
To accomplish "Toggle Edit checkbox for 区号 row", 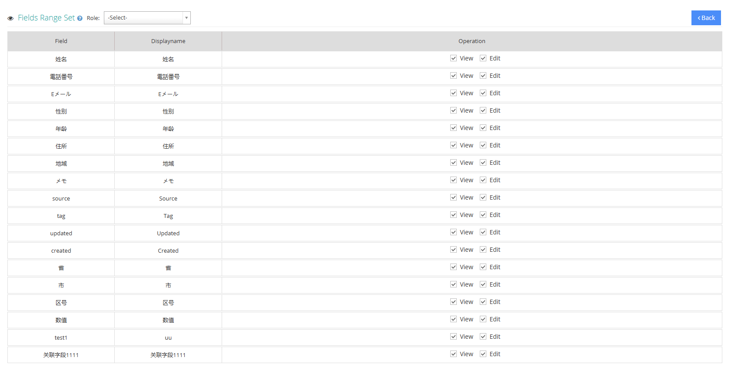I will 483,302.
